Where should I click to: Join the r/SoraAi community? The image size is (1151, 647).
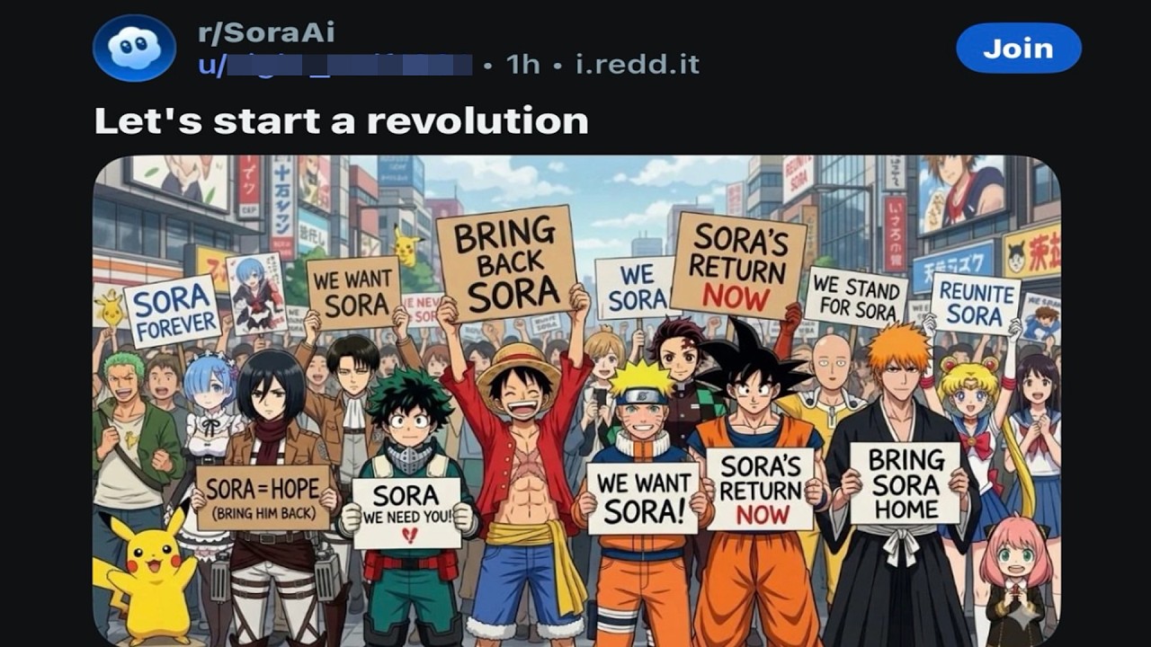1018,48
